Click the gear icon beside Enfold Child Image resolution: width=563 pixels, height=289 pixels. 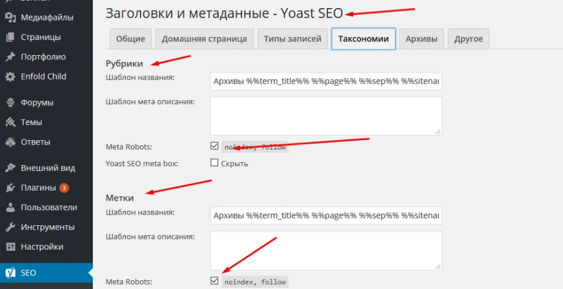click(11, 76)
